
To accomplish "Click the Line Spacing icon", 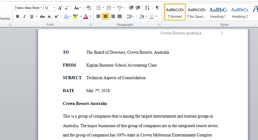I will (x=129, y=16).
